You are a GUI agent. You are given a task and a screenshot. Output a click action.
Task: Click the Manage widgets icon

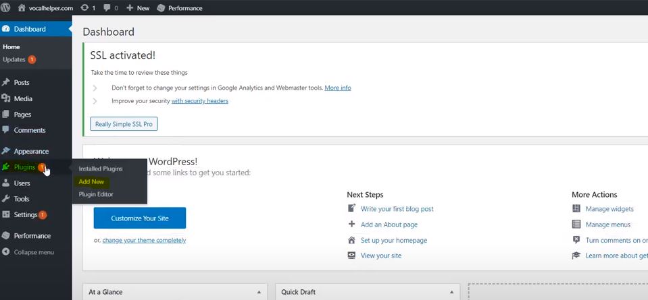pos(576,208)
